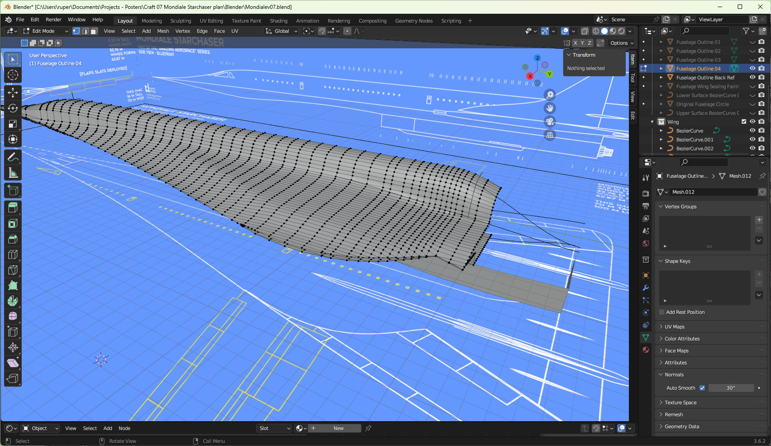This screenshot has height=446, width=771.
Task: Select the Measure tool
Action: click(x=13, y=173)
